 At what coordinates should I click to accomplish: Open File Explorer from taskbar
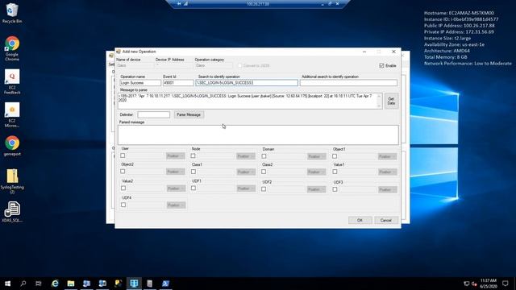coord(71,284)
